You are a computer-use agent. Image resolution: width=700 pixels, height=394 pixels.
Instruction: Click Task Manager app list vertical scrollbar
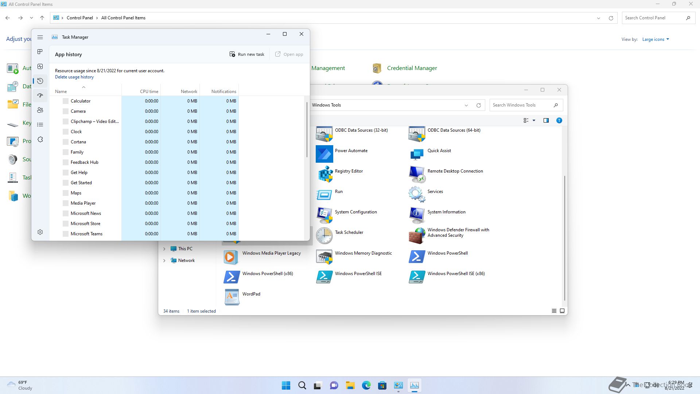tap(307, 130)
